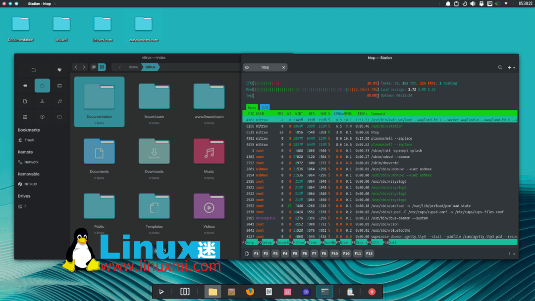Switch Index to grid view
Viewport: 535px width, 301px height.
tap(102, 67)
